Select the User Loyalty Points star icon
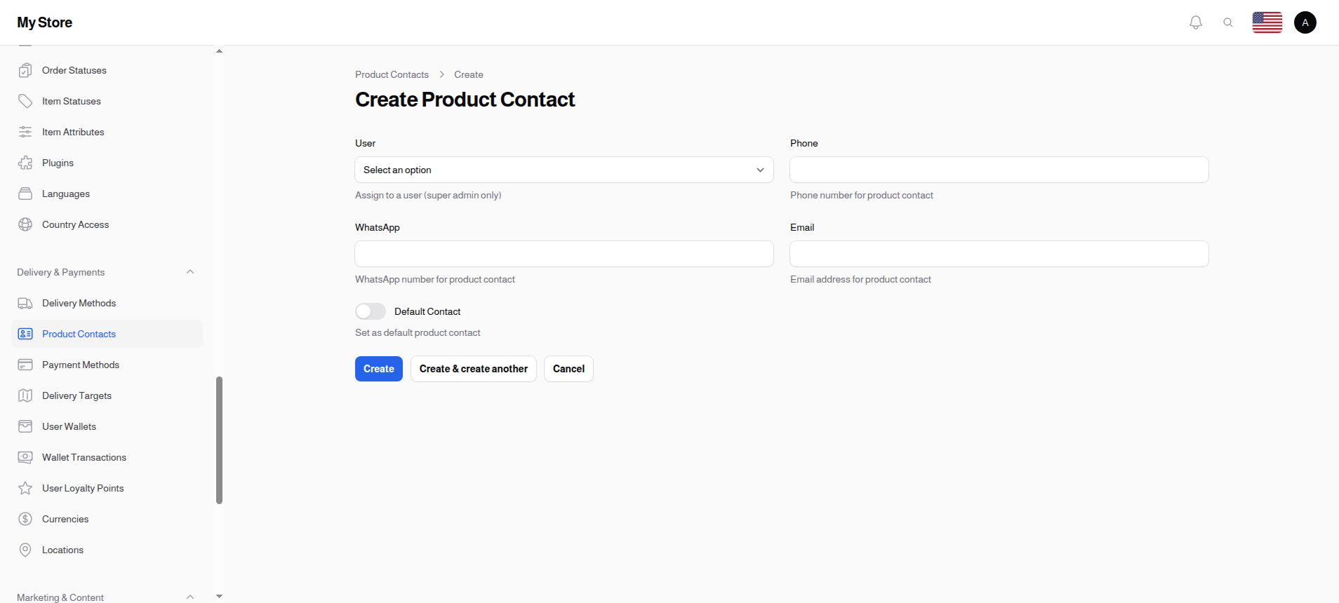The height and width of the screenshot is (603, 1339). [x=25, y=488]
